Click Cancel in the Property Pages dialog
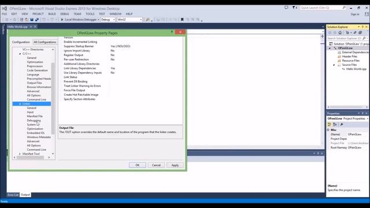Screen dimensions: 370x208 coord(156,165)
